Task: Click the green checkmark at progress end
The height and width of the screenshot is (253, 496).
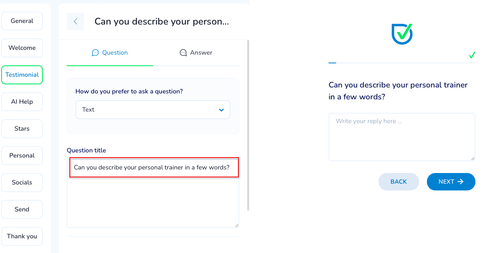Action: pyautogui.click(x=472, y=55)
